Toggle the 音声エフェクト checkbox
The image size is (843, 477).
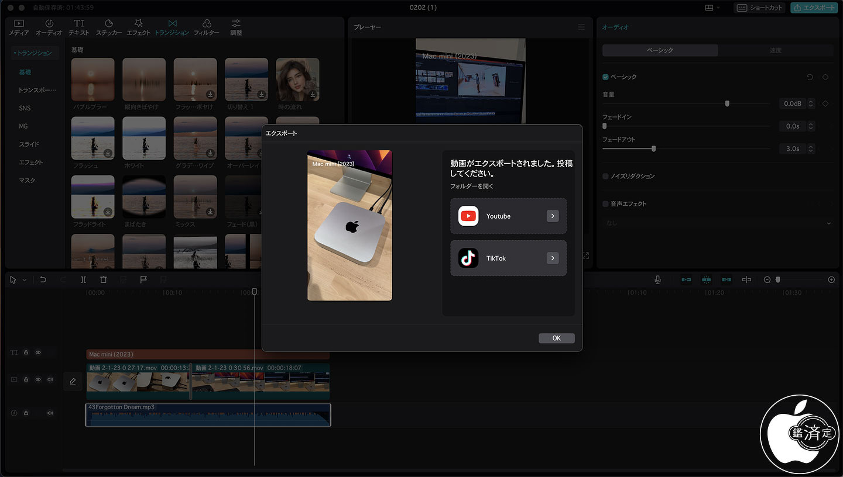[605, 204]
